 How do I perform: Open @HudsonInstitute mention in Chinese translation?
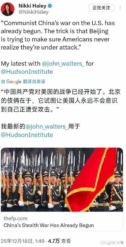(x=27, y=135)
